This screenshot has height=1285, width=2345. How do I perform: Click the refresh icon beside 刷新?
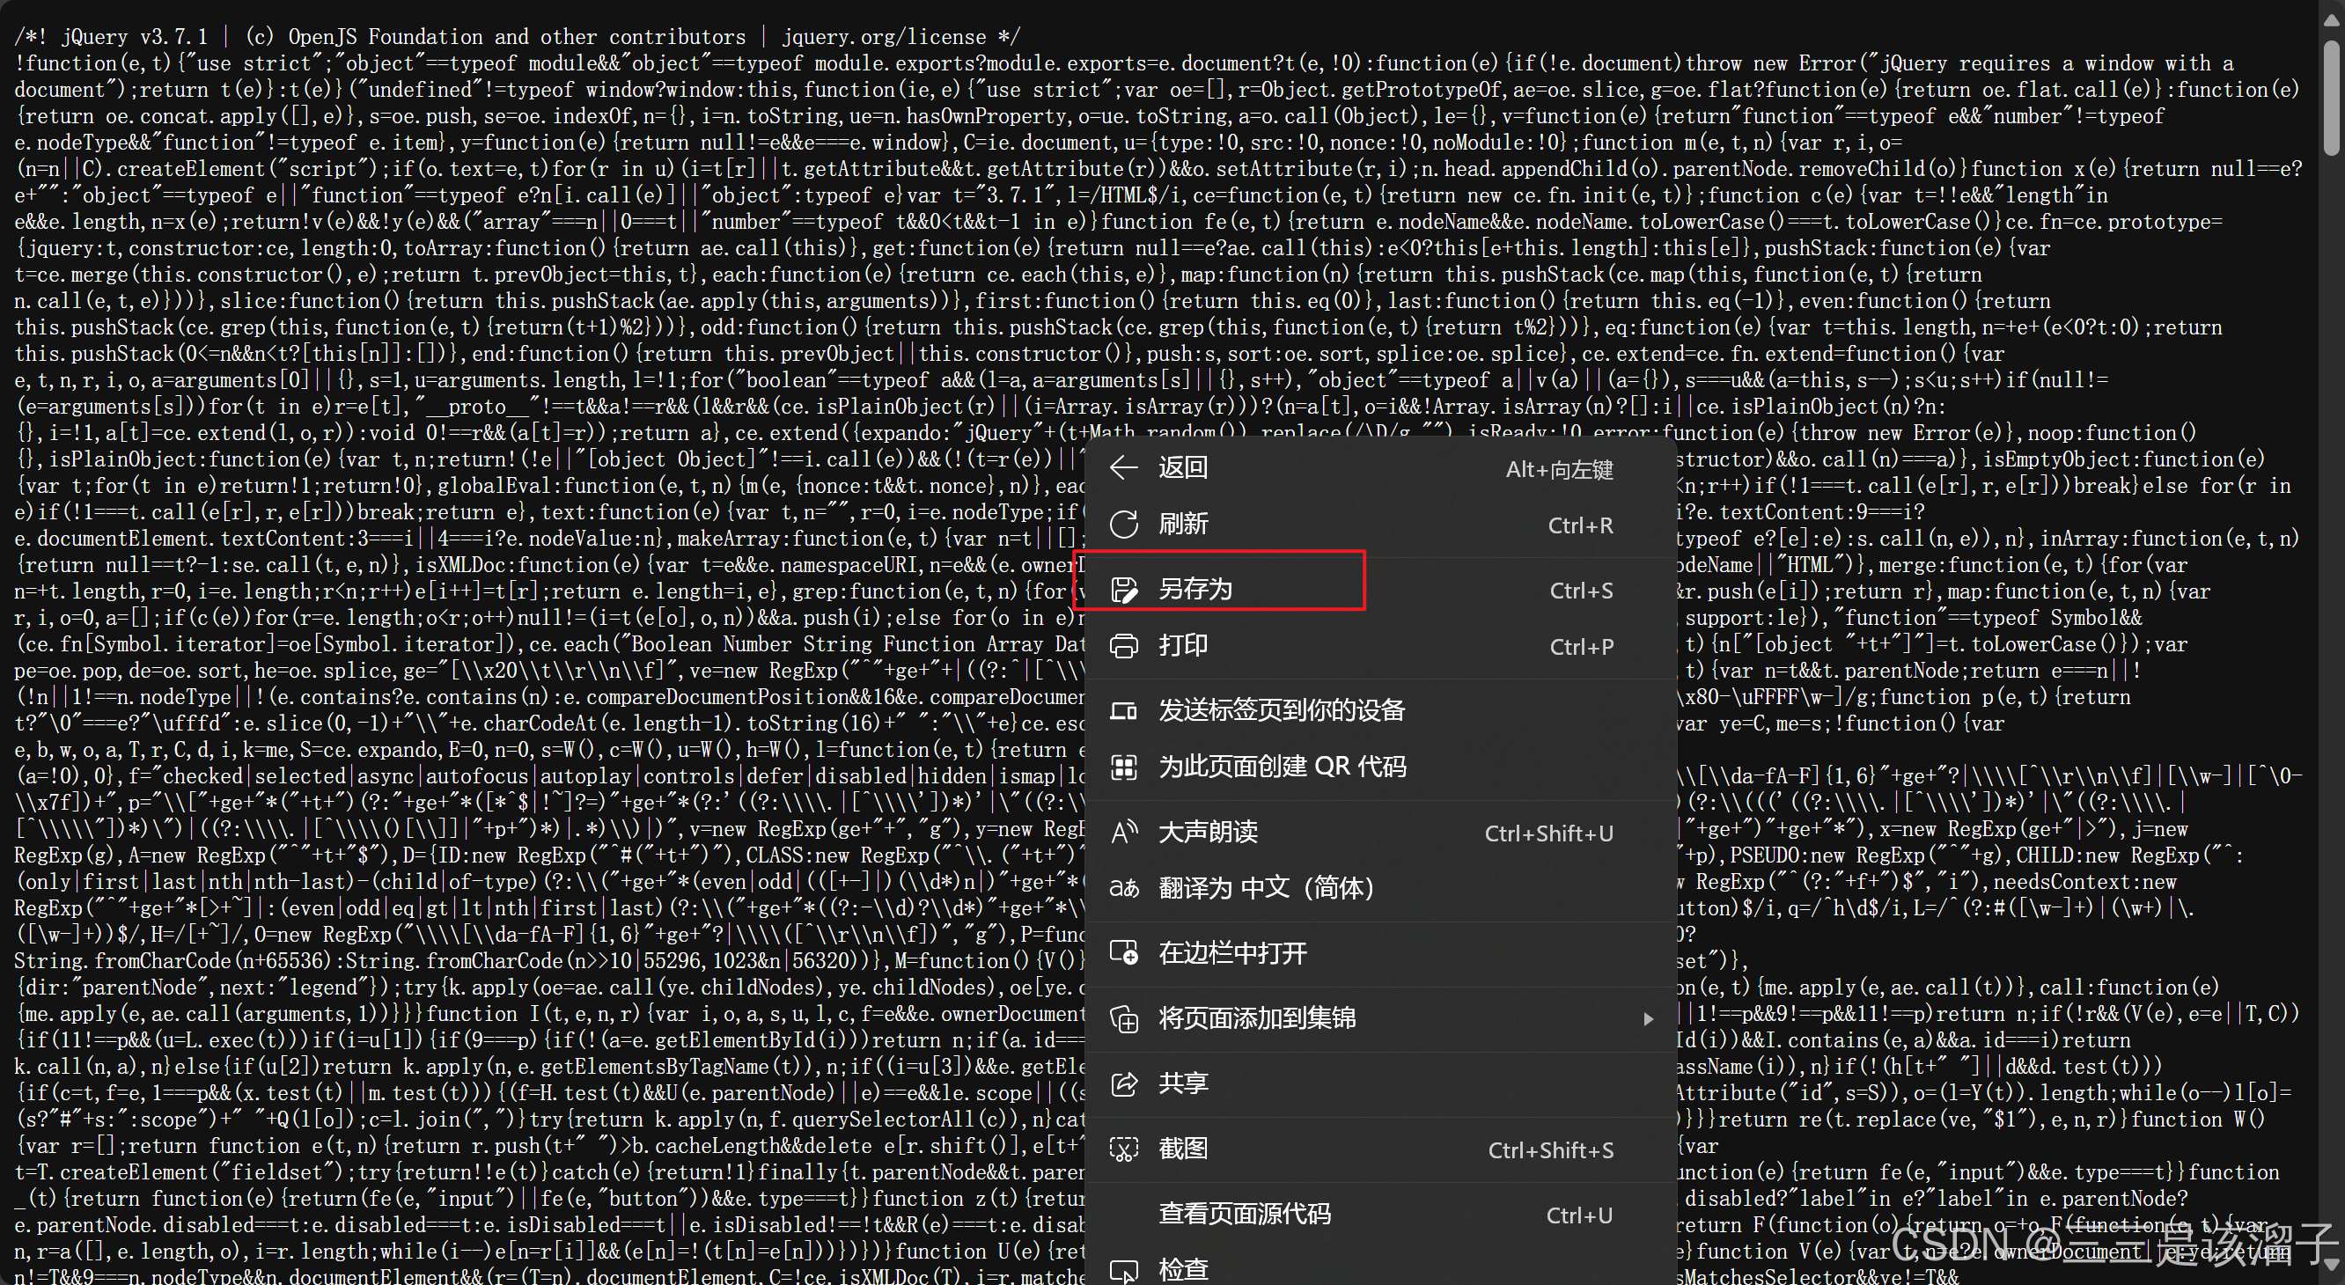point(1124,525)
